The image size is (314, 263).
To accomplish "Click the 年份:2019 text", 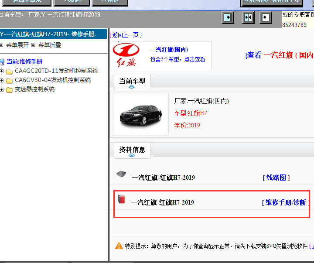I will click(187, 125).
